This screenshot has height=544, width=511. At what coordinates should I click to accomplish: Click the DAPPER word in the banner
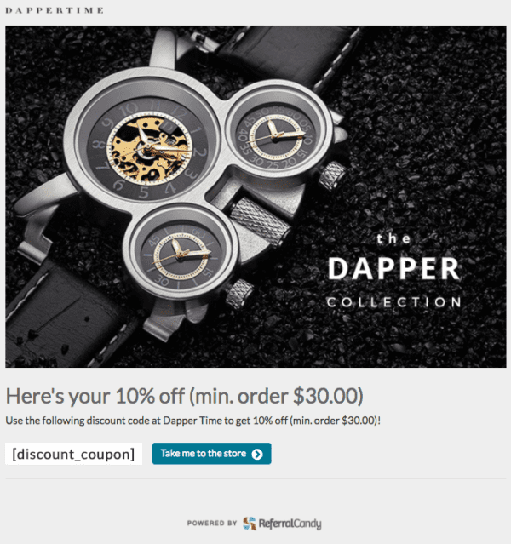[x=394, y=269]
